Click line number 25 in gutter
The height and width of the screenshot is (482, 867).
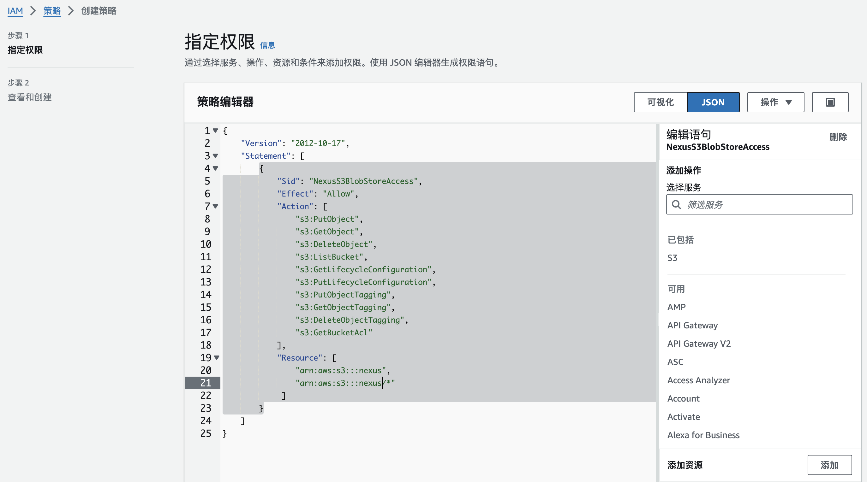click(x=206, y=433)
